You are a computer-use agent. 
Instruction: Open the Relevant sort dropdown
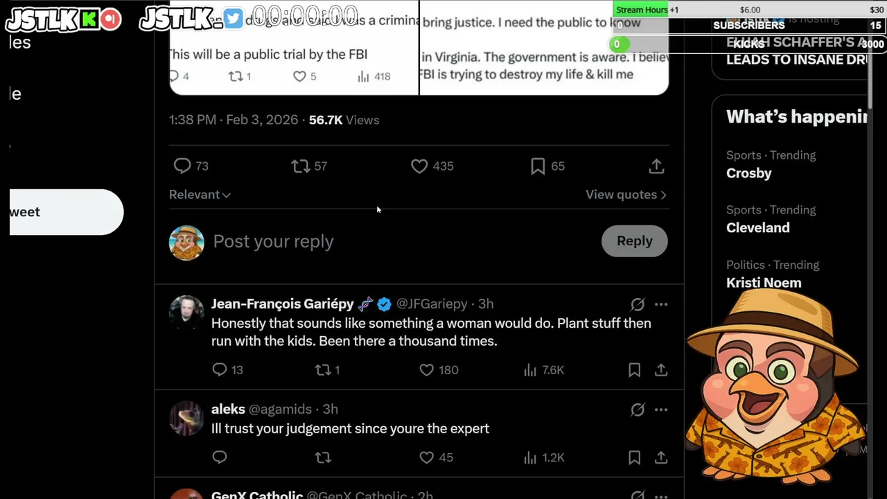pos(200,195)
